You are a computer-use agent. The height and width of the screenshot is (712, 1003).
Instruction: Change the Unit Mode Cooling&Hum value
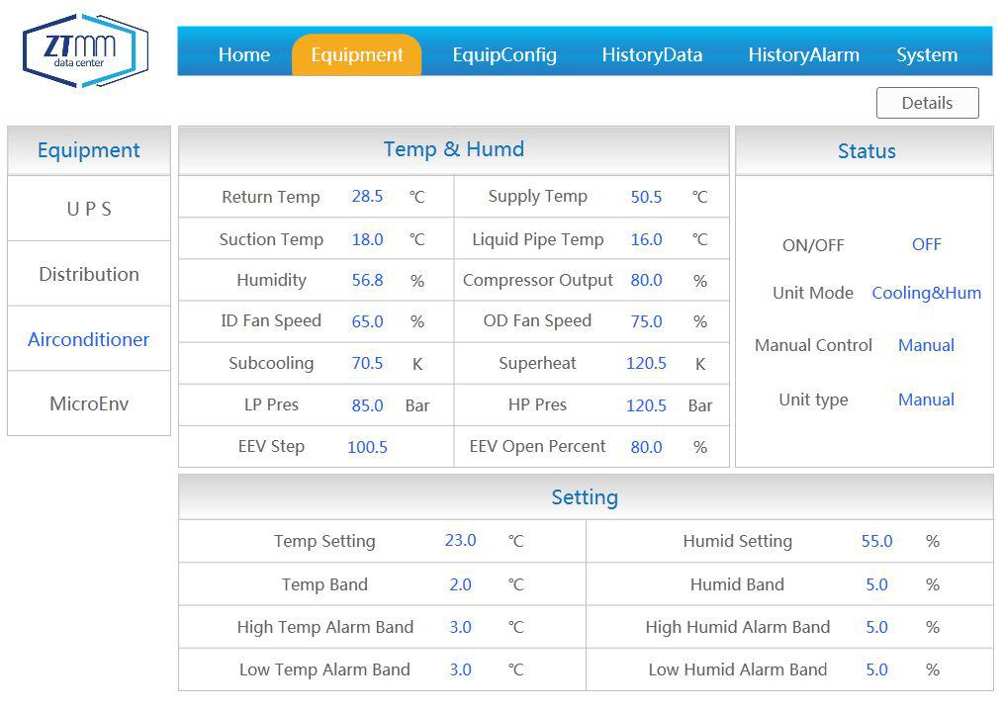[x=926, y=293]
